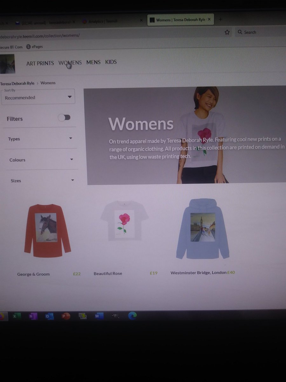Open PowerPoint from the taskbar
The width and height of the screenshot is (286, 382).
click(66, 316)
